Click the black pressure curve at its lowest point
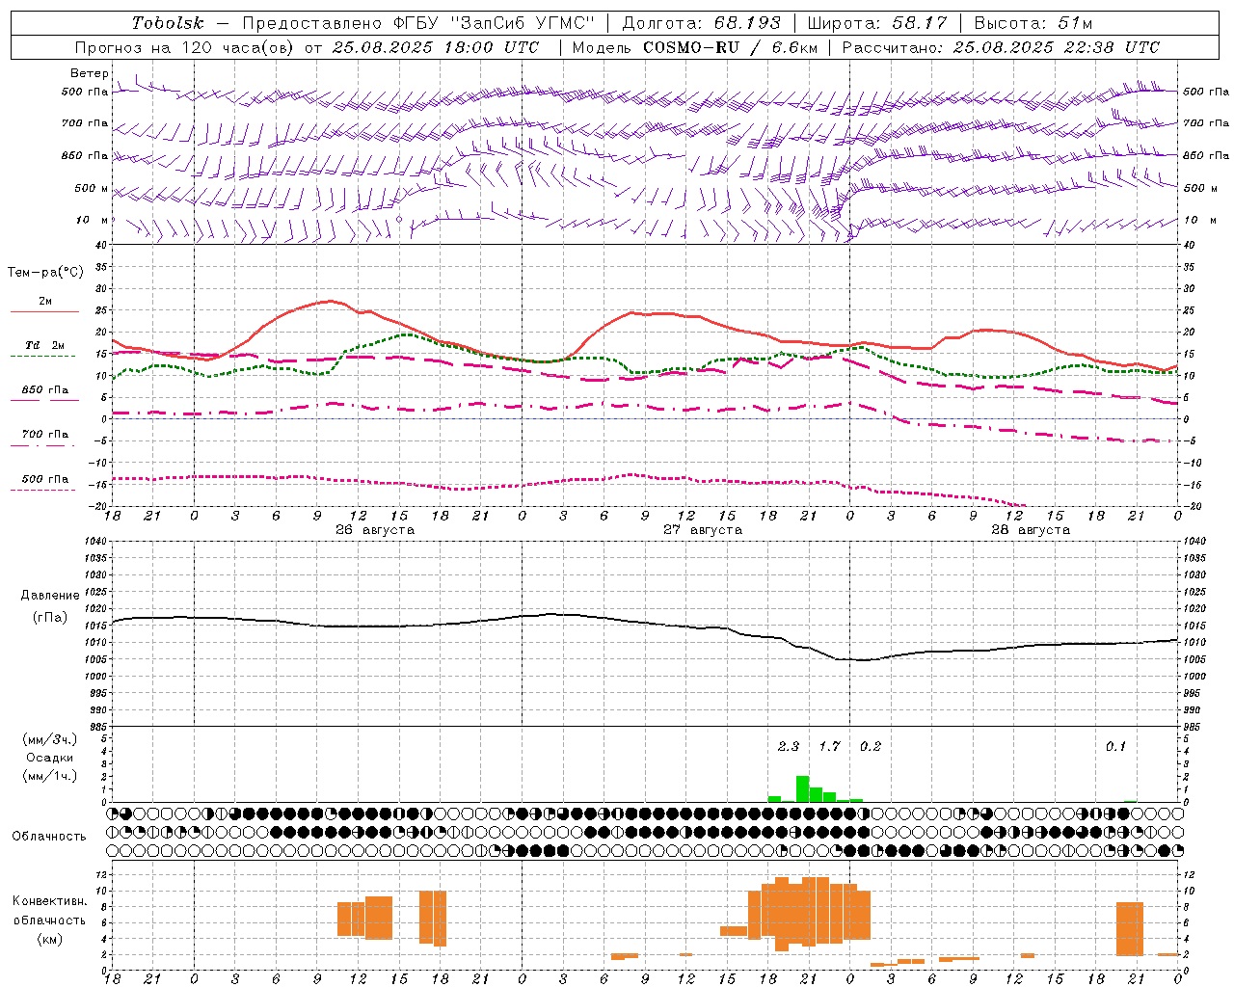This screenshot has width=1234, height=987. coord(861,660)
